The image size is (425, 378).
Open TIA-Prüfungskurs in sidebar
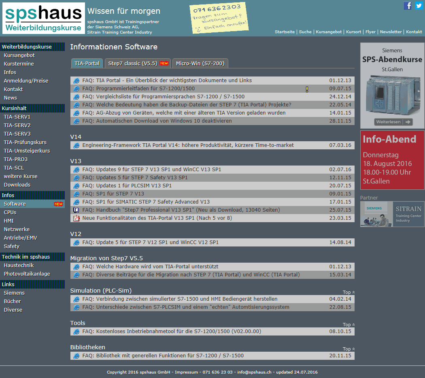click(x=25, y=142)
